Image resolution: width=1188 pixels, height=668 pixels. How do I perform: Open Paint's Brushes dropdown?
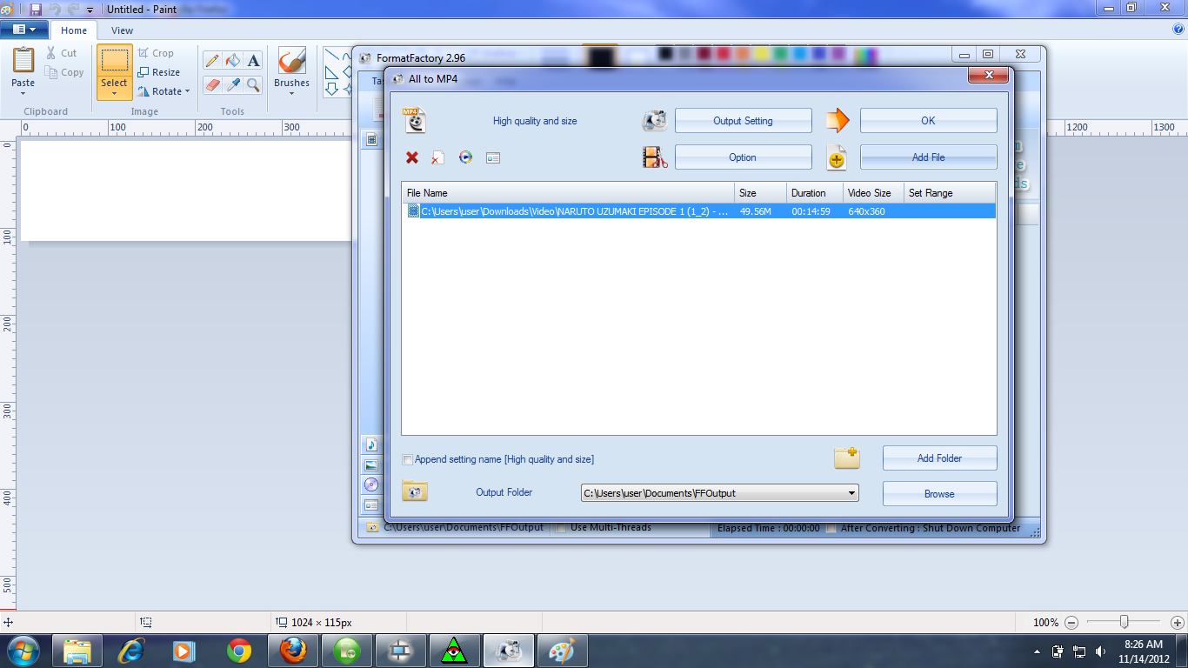point(291,94)
